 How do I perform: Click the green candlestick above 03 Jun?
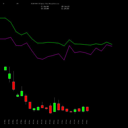pyautogui.click(x=38, y=109)
